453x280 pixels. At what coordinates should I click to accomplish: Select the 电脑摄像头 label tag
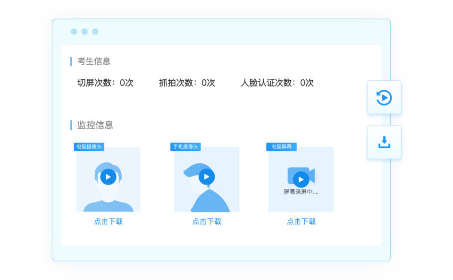(89, 147)
